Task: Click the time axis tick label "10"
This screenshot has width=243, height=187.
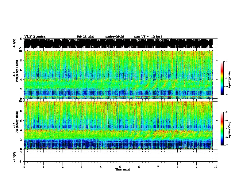Action: point(216,167)
